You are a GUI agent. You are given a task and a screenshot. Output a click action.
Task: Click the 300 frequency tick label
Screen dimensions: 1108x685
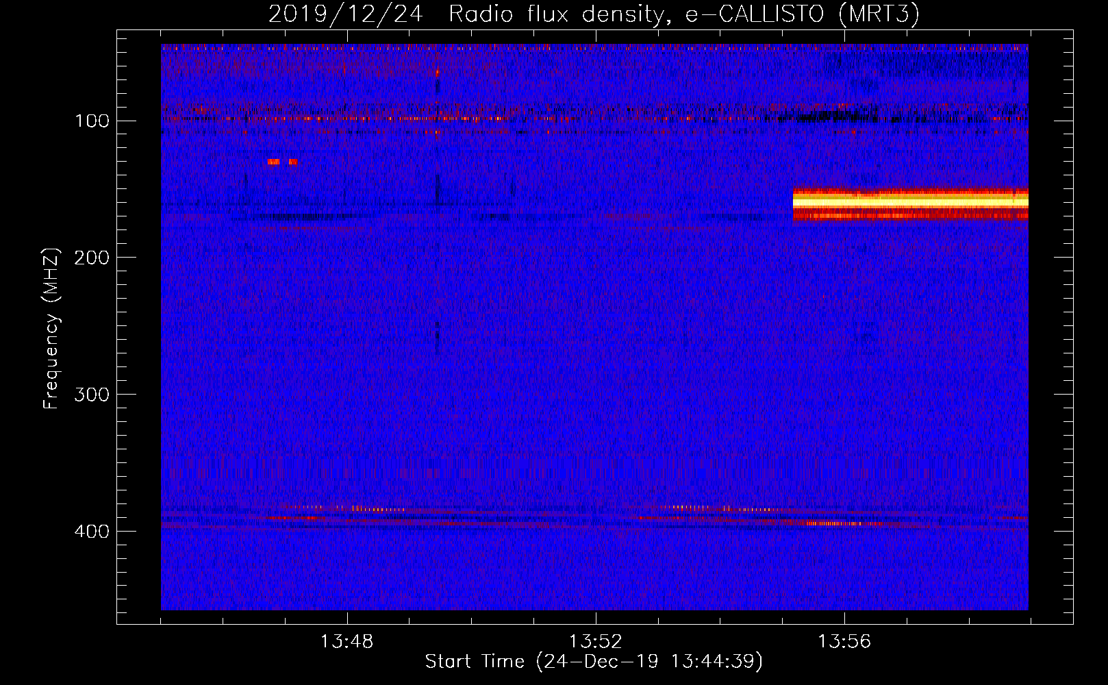92,395
